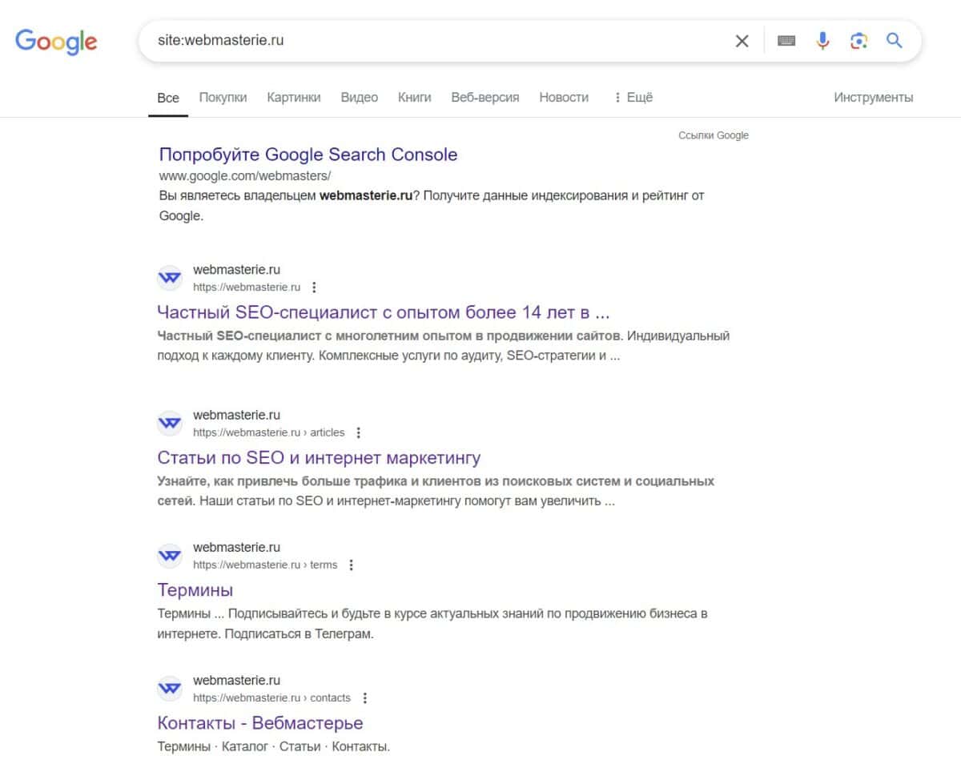Click the magnifier icon to search
The width and height of the screenshot is (961, 772).
[x=895, y=41]
